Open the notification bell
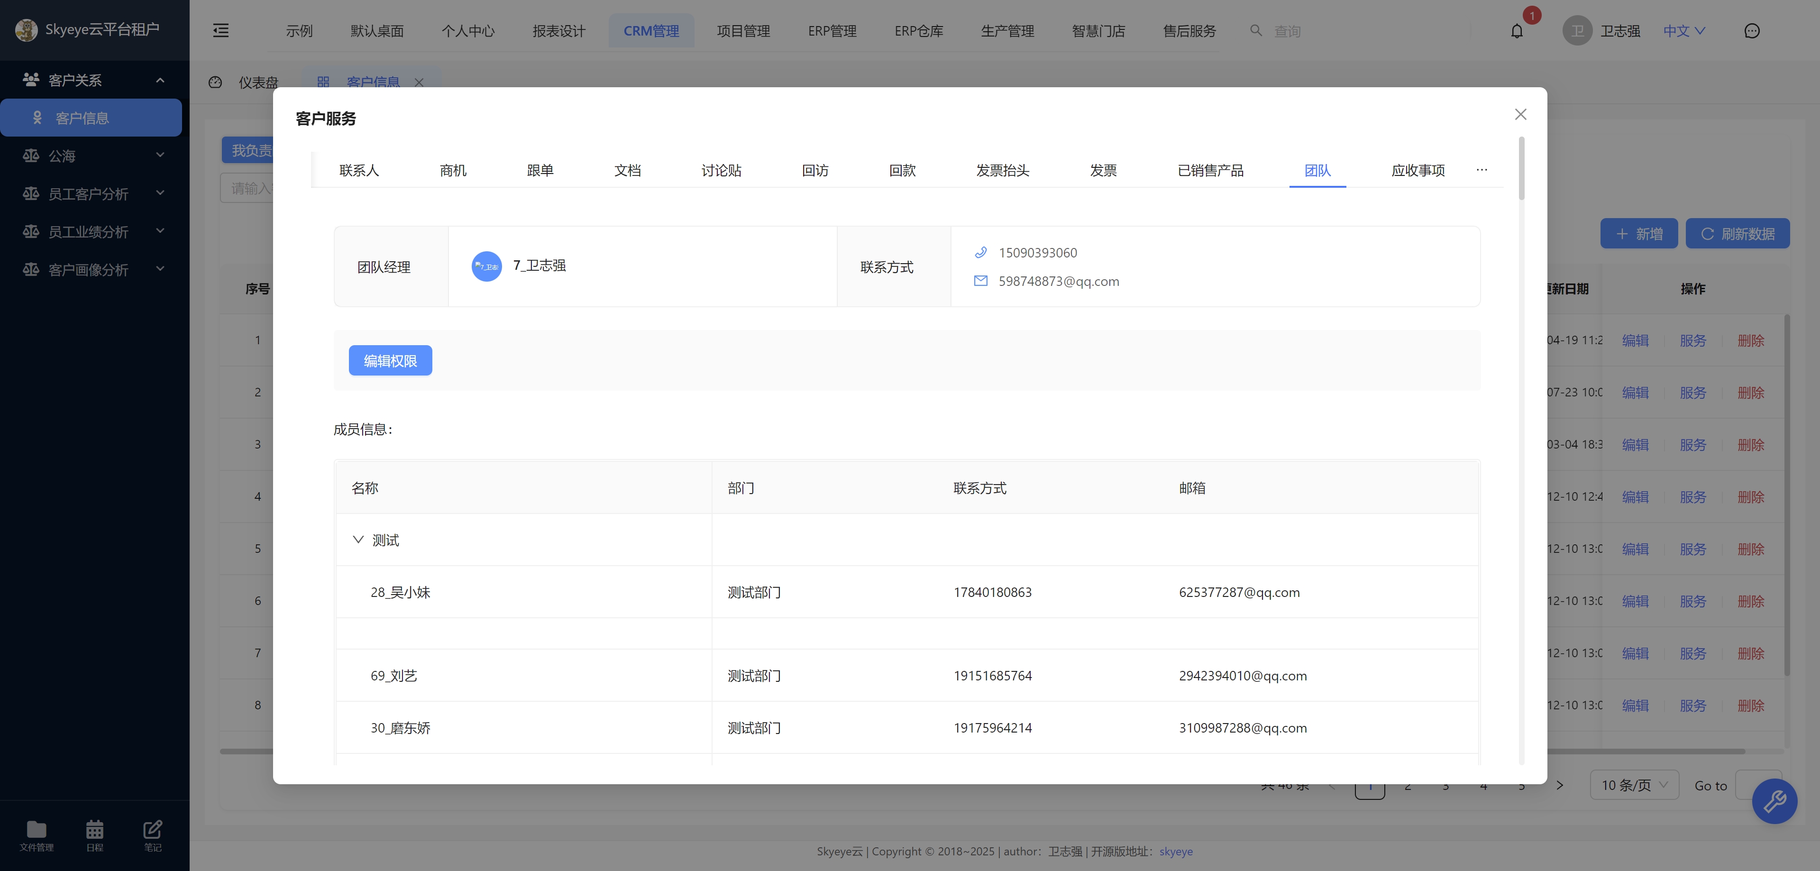The image size is (1820, 871). click(x=1516, y=31)
